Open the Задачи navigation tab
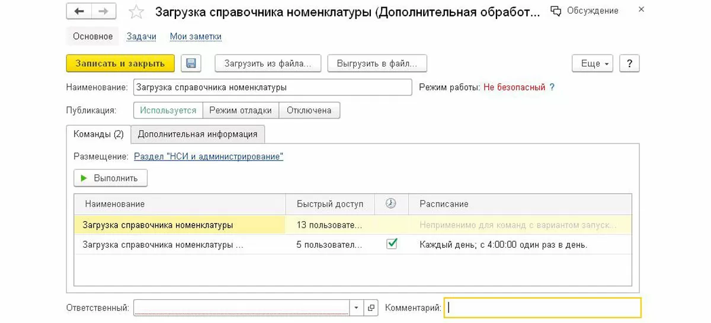 142,36
